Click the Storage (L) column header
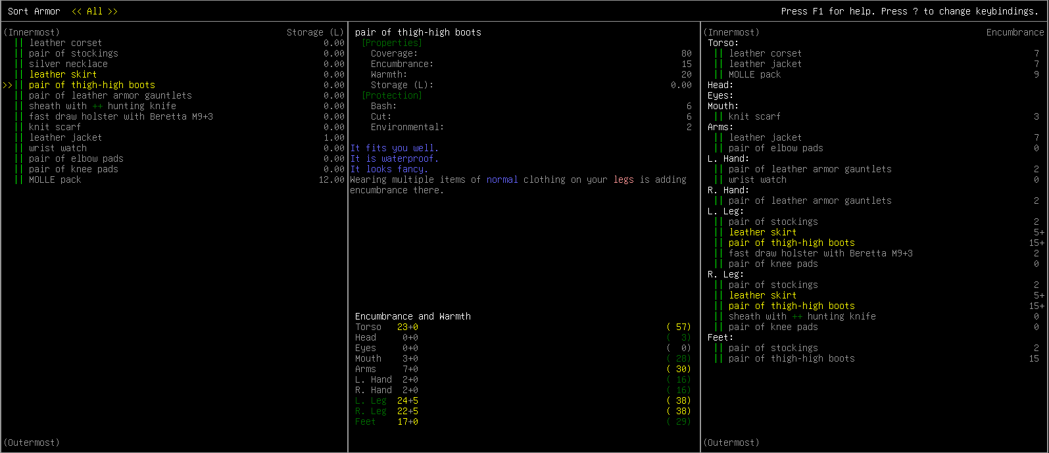 tap(316, 32)
